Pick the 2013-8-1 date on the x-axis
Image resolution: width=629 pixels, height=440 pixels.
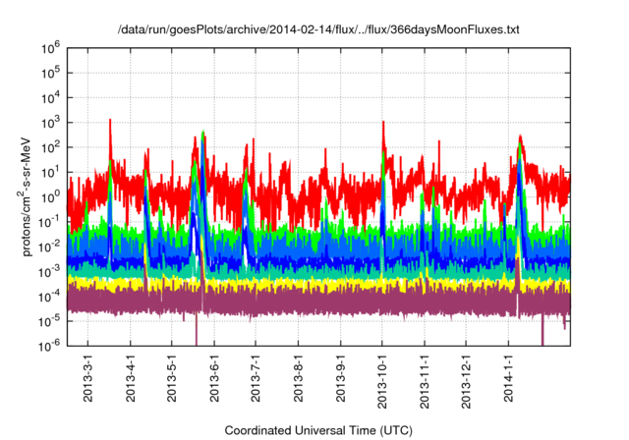tap(298, 382)
